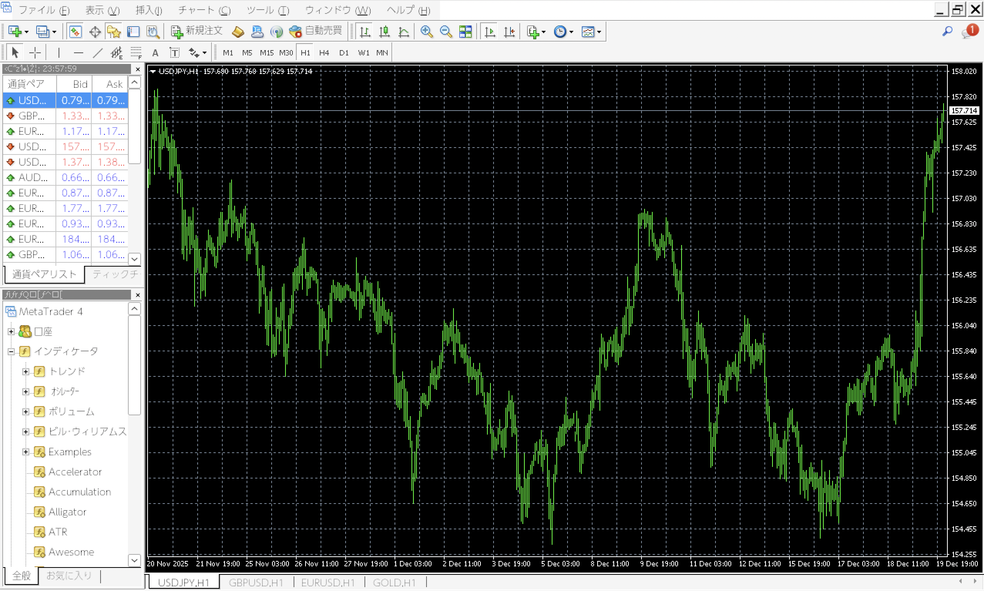Select the Alligator indicator in navigator
Viewport: 984px width, 591px height.
[x=67, y=512]
